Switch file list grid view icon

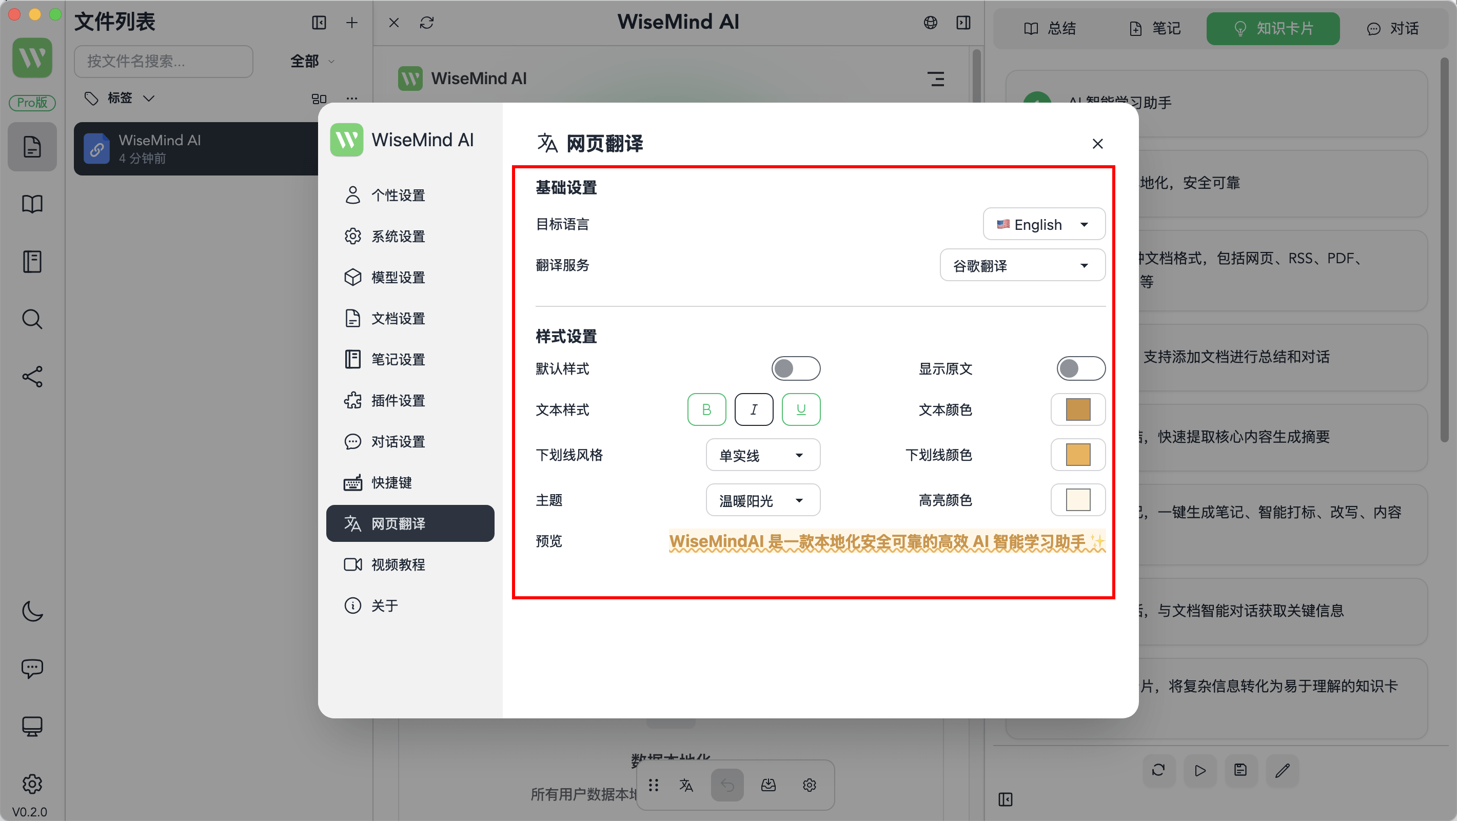pos(319,99)
